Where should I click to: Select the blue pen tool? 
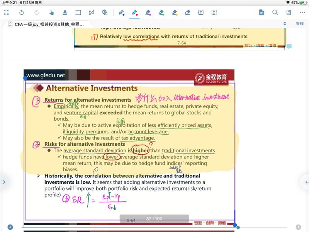click(x=121, y=12)
